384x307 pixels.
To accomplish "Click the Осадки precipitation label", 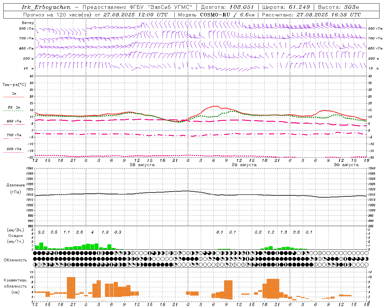I will (x=15, y=236).
